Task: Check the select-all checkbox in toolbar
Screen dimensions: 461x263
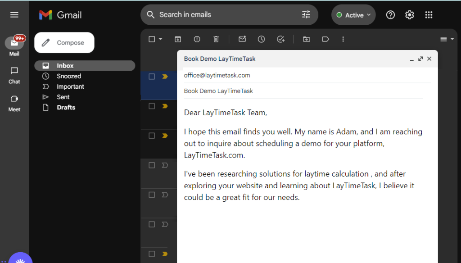Action: pyautogui.click(x=152, y=39)
